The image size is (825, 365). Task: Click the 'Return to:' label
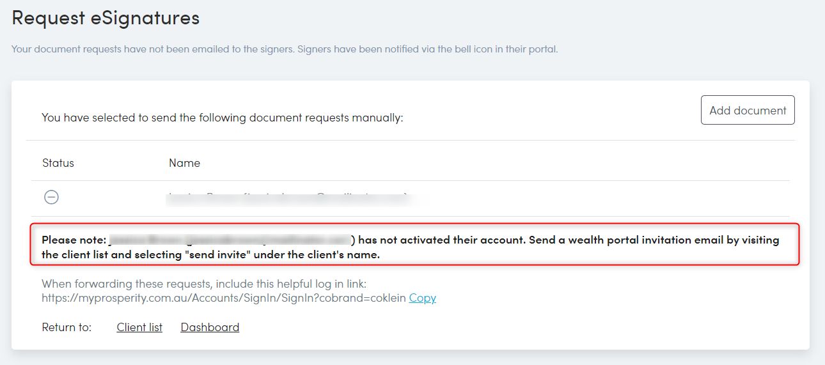click(67, 327)
